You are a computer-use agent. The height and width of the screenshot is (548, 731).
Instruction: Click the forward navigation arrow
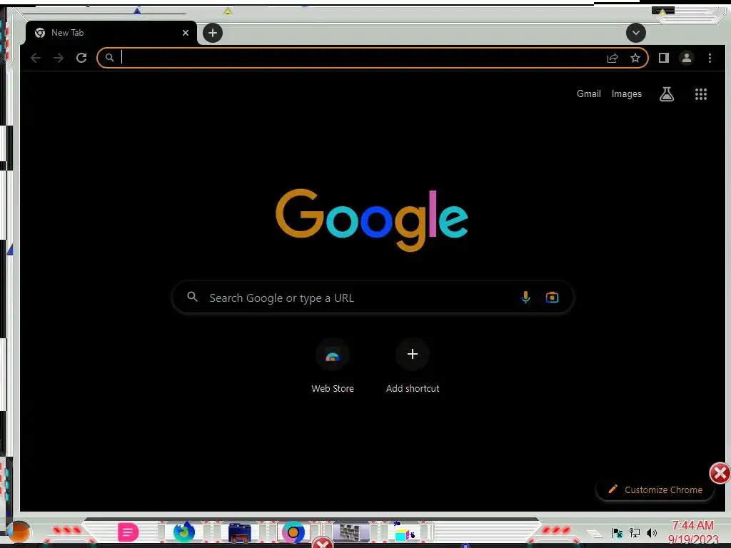(x=59, y=58)
